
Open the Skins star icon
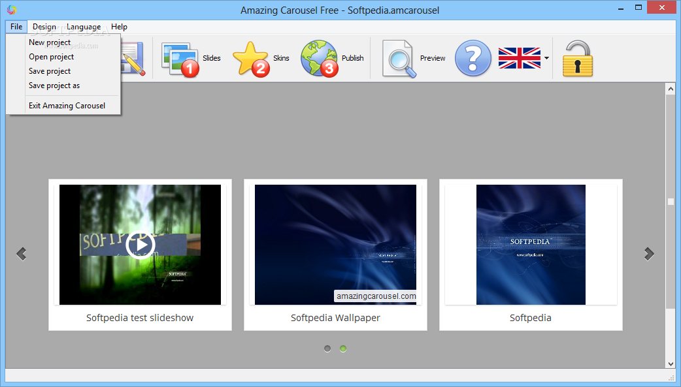pyautogui.click(x=251, y=59)
